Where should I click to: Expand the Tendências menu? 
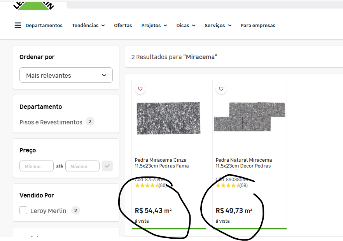tap(88, 25)
